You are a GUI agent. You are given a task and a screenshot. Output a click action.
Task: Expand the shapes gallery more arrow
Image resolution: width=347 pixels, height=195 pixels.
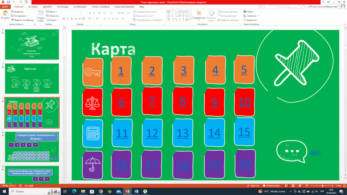point(190,20)
